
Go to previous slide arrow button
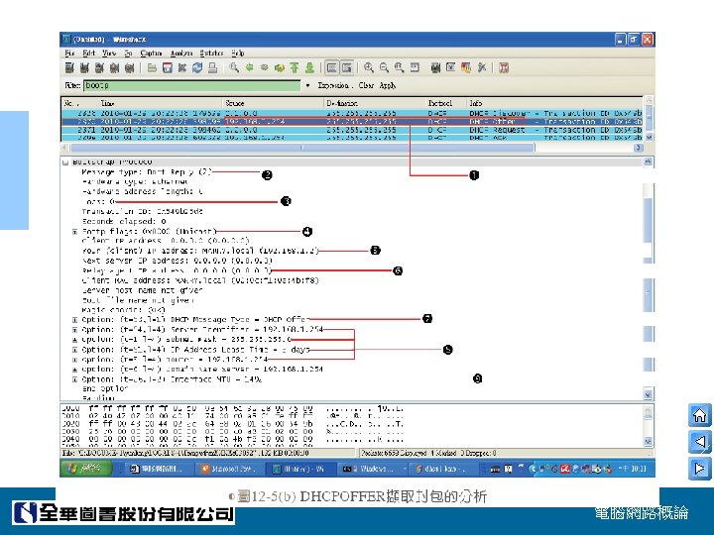point(700,441)
